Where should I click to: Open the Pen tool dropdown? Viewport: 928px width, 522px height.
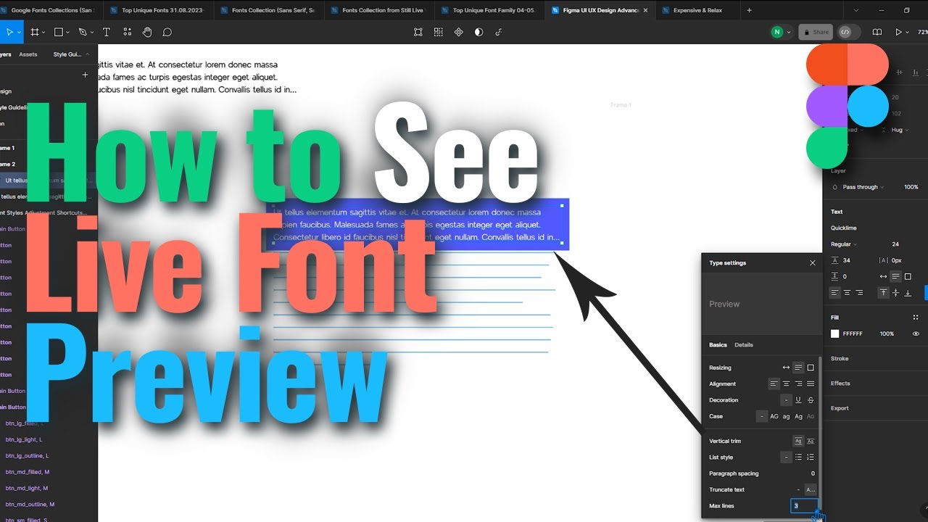91,32
